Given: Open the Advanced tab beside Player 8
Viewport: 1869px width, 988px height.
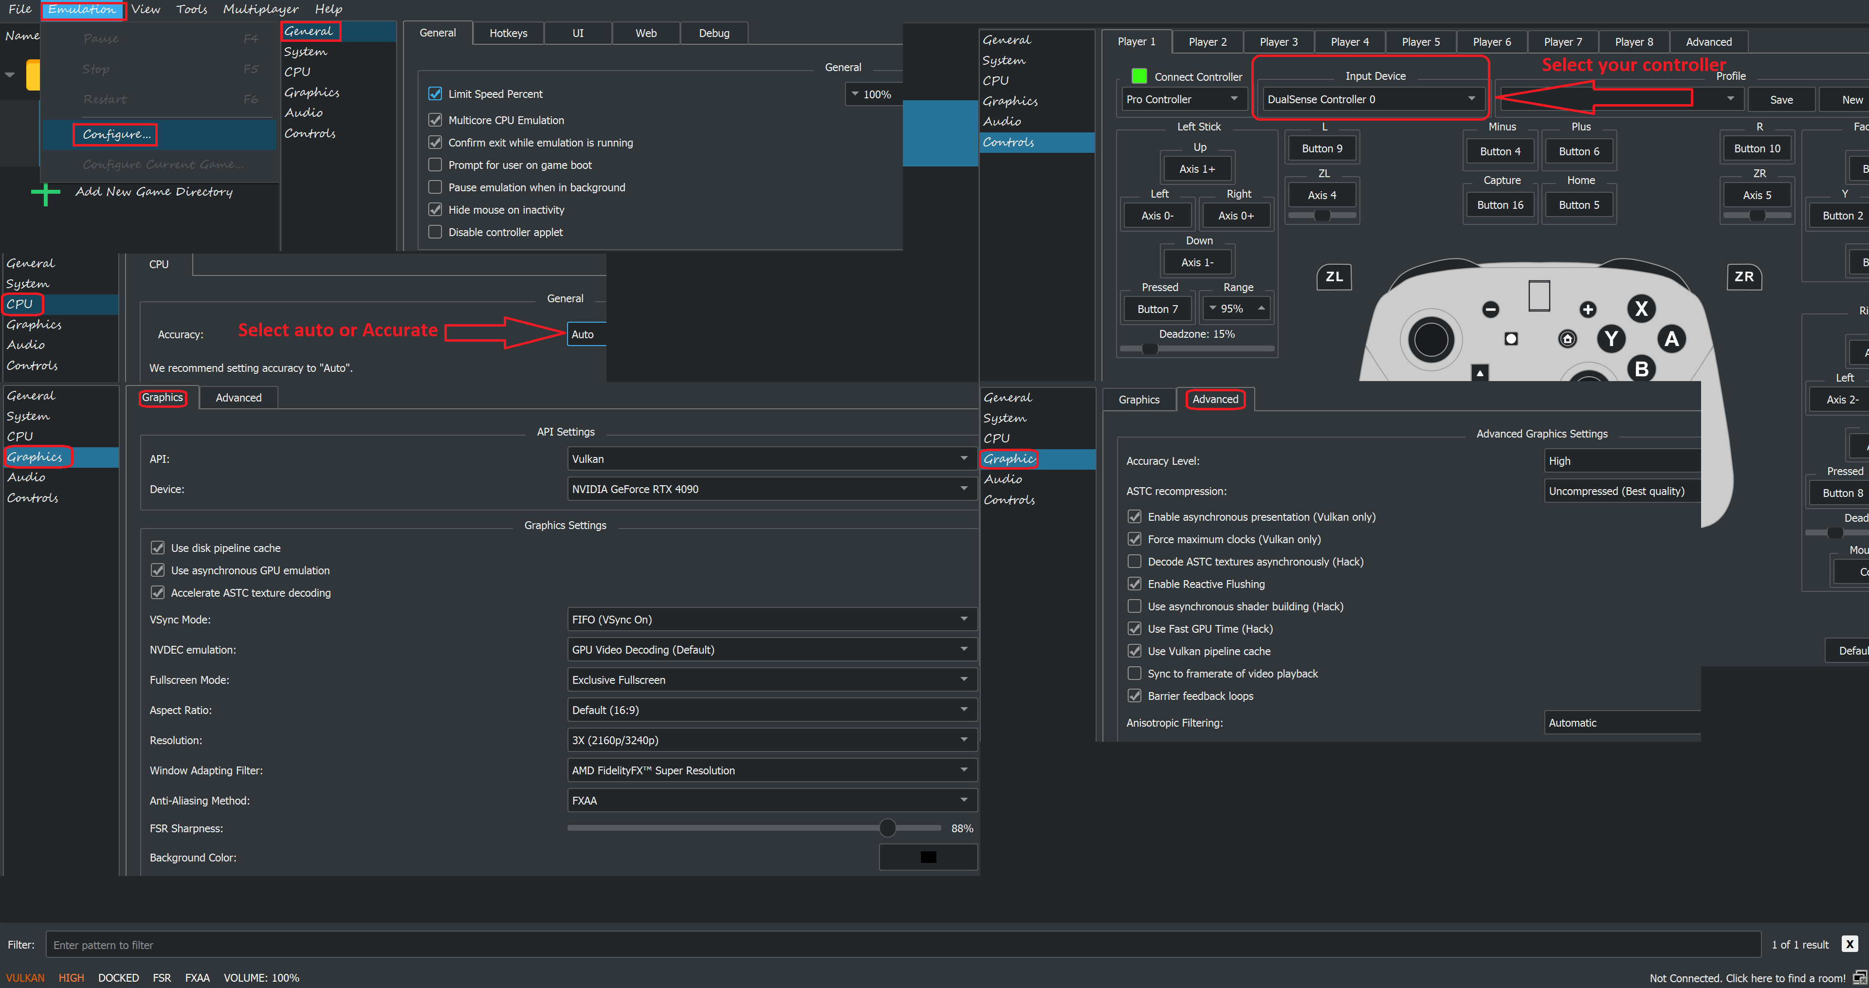Looking at the screenshot, I should (x=1708, y=41).
